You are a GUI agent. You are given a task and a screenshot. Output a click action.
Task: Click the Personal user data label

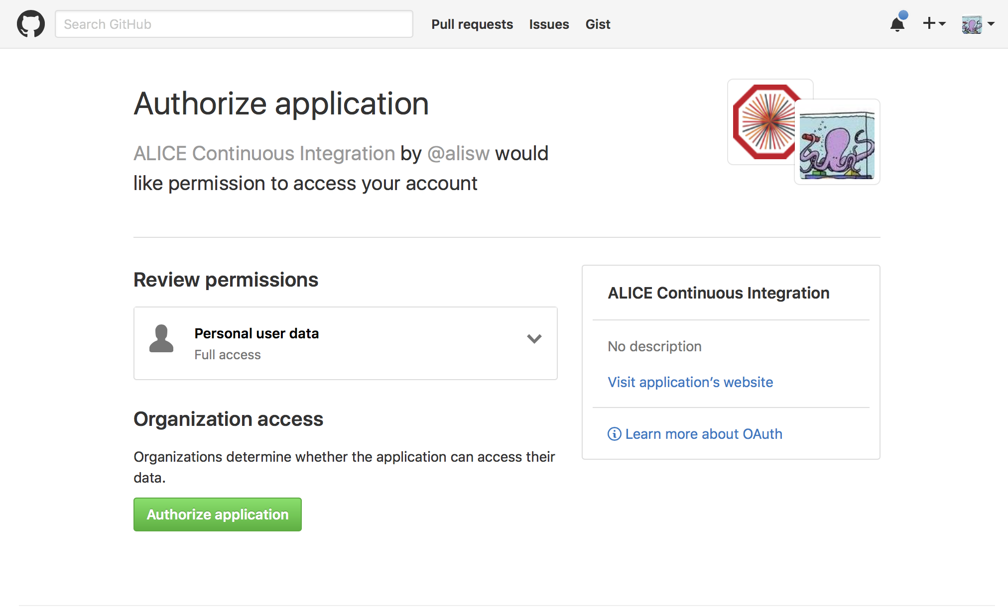pos(256,333)
